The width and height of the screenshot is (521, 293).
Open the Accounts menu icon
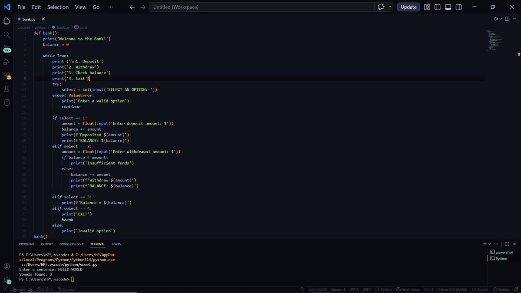(x=7, y=266)
